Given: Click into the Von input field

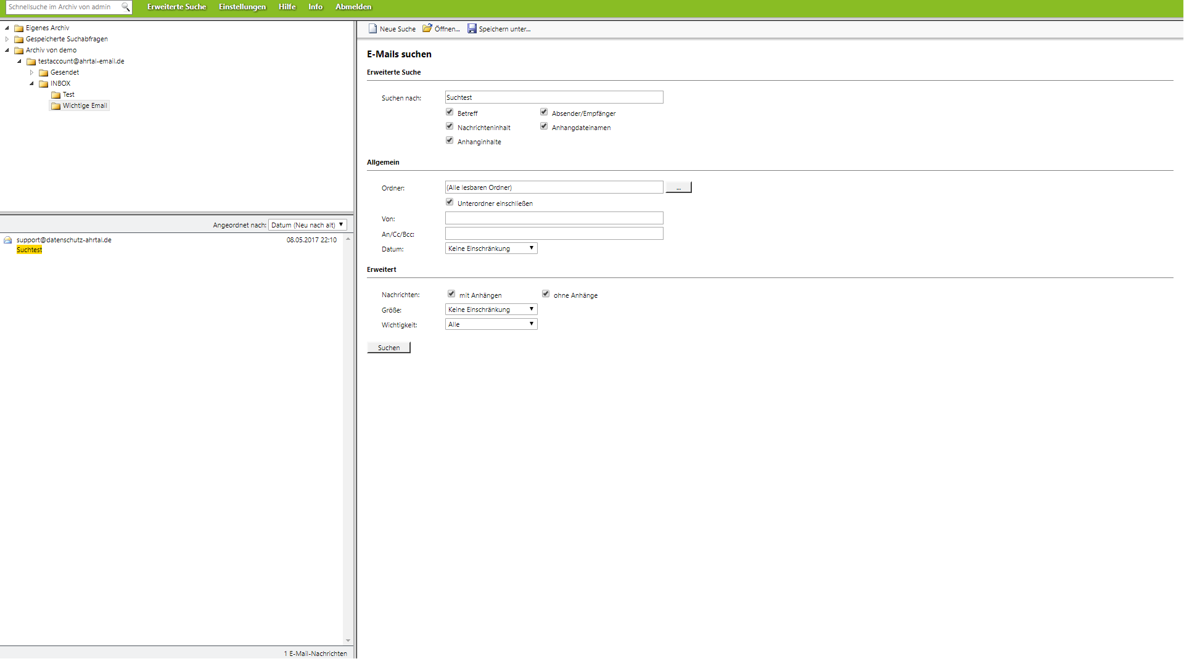Looking at the screenshot, I should point(554,218).
